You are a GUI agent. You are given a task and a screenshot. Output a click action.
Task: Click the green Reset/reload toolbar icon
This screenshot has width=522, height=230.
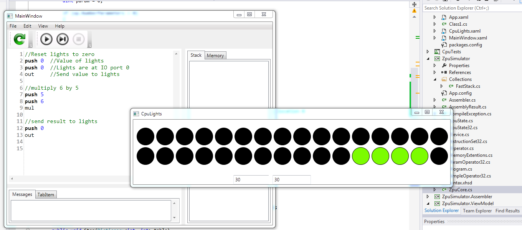(x=19, y=39)
